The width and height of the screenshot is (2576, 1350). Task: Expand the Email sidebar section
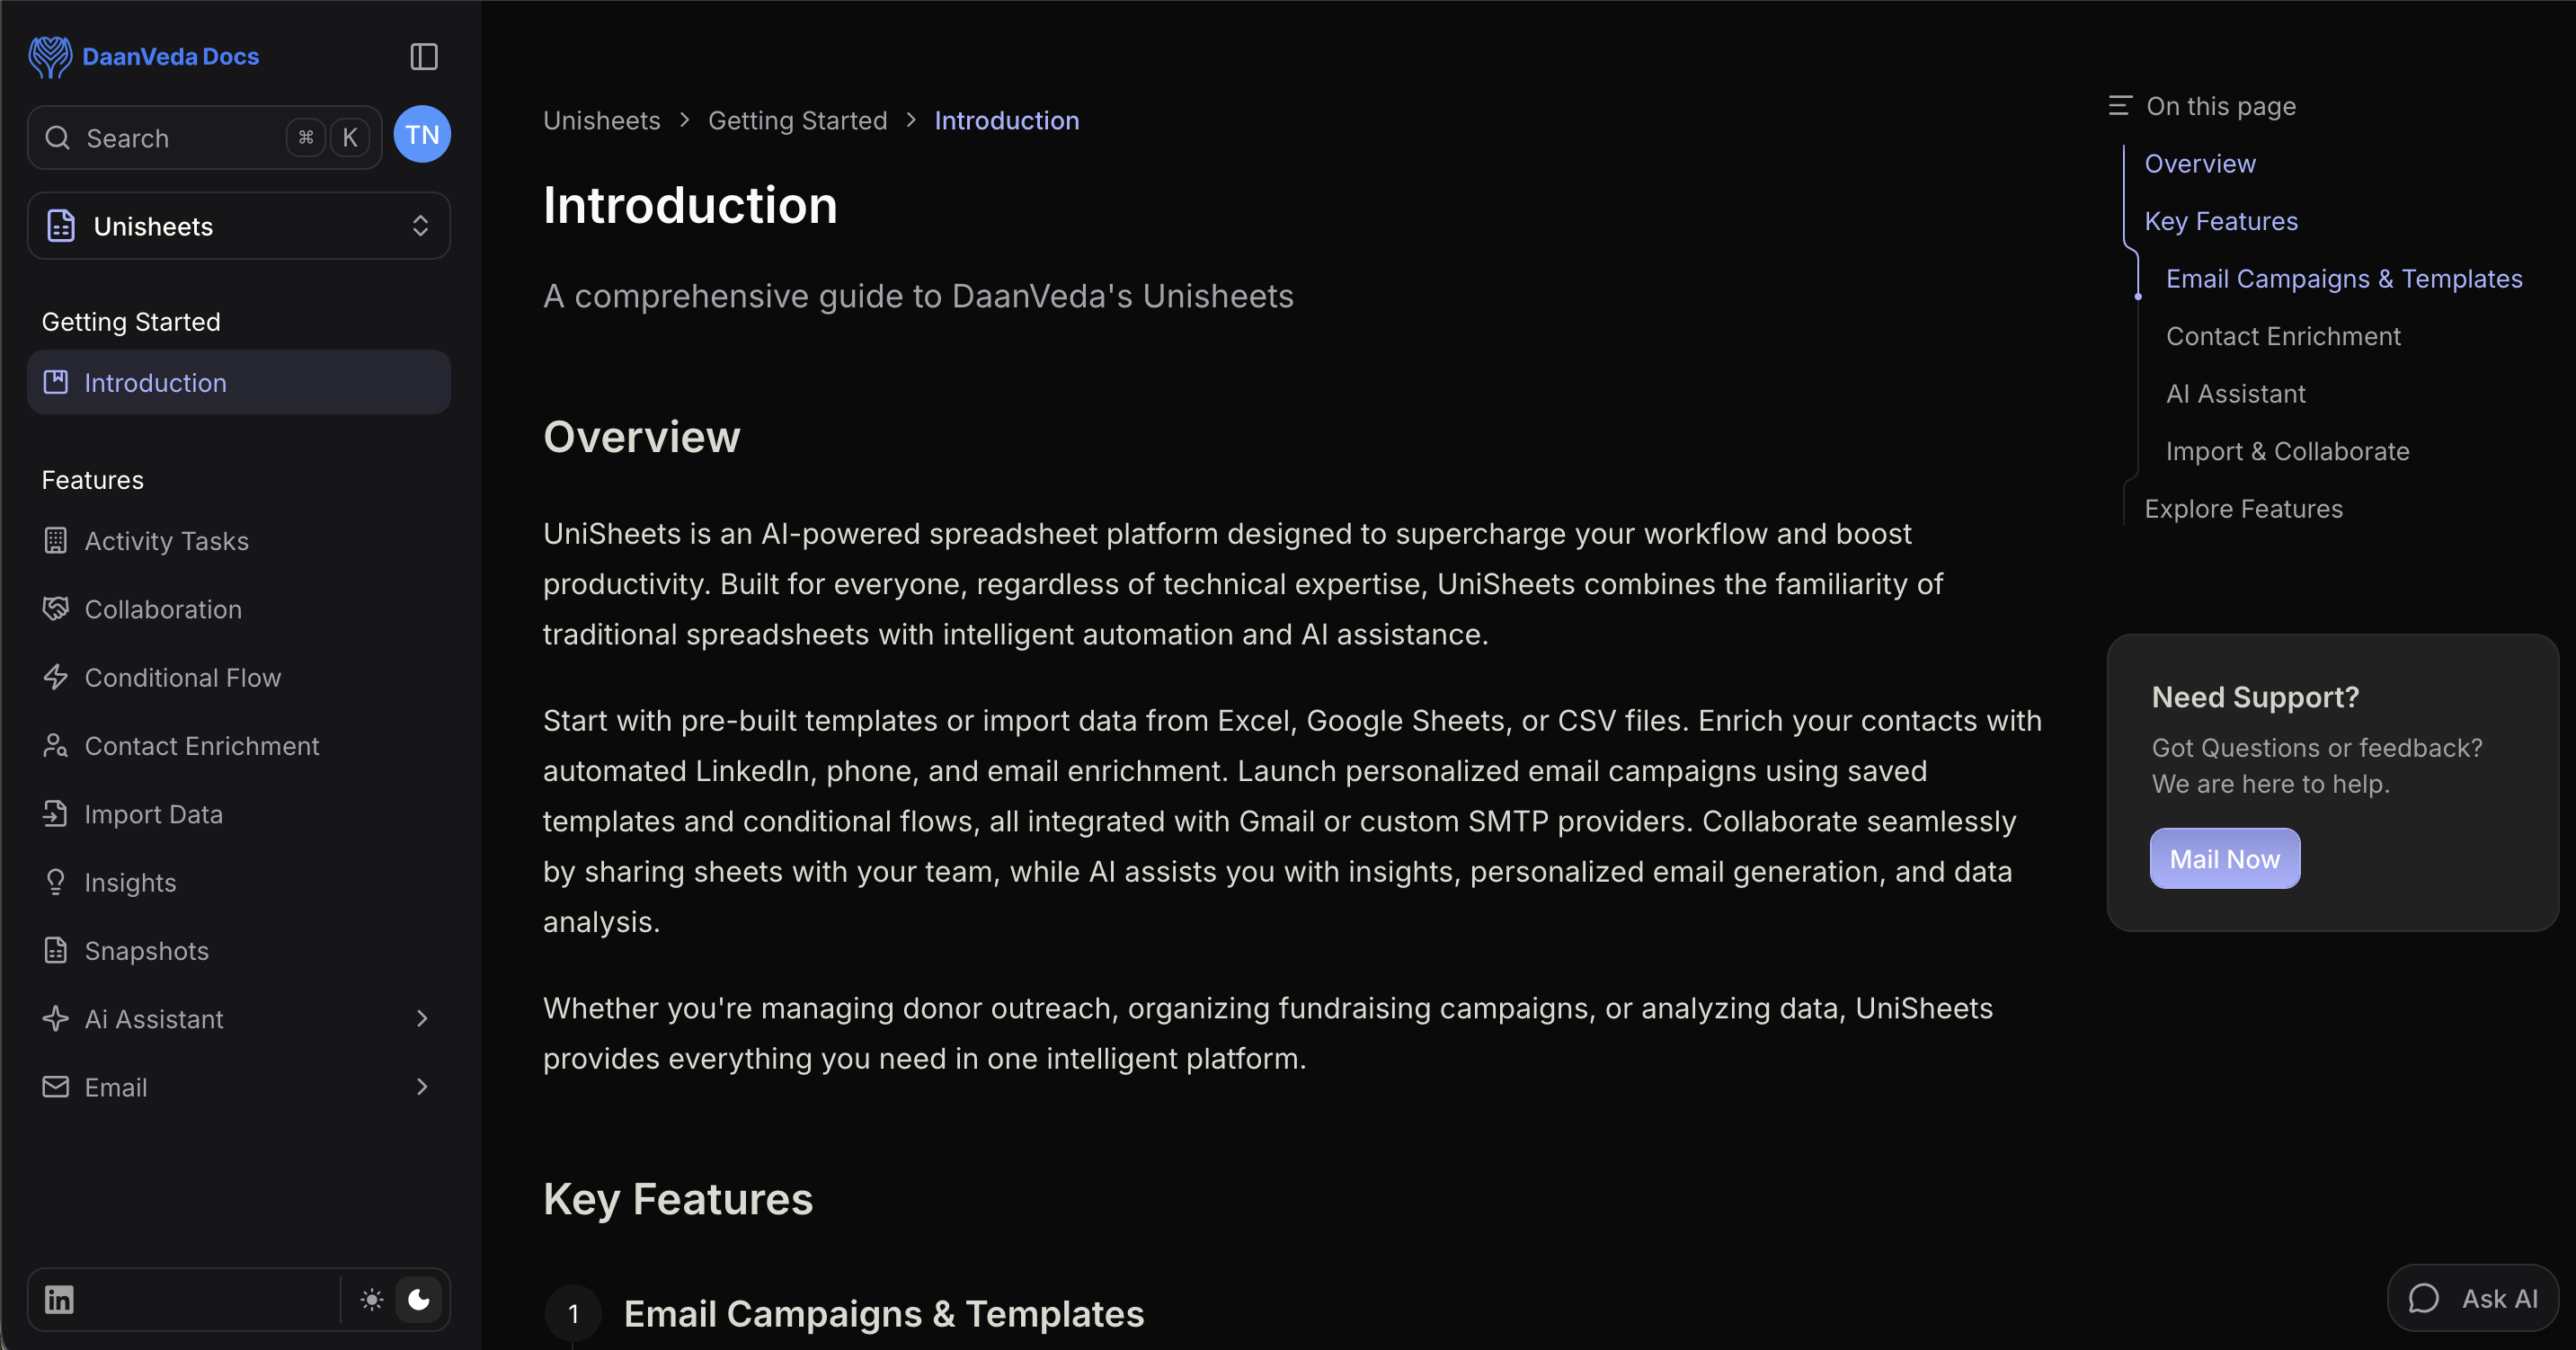422,1087
